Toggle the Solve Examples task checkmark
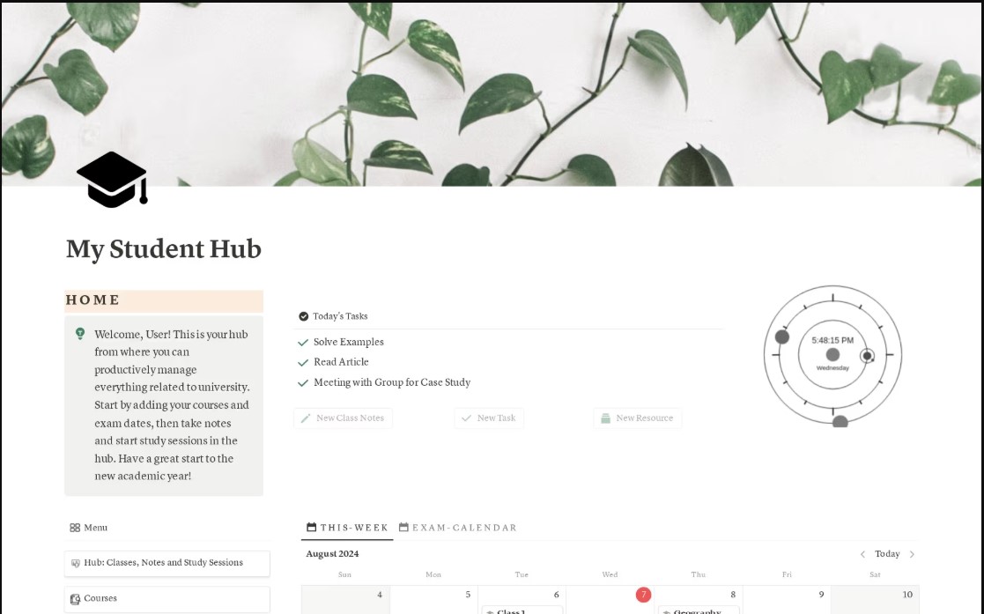This screenshot has width=984, height=614. coord(303,342)
